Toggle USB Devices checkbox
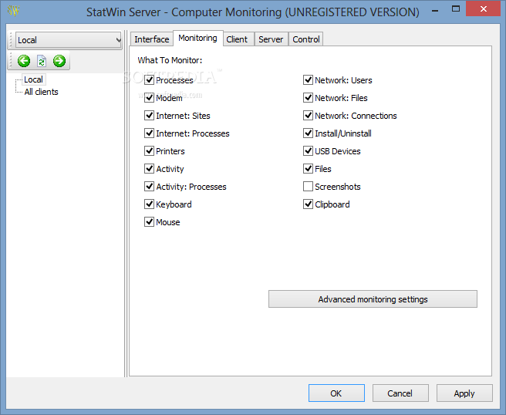 click(x=309, y=151)
